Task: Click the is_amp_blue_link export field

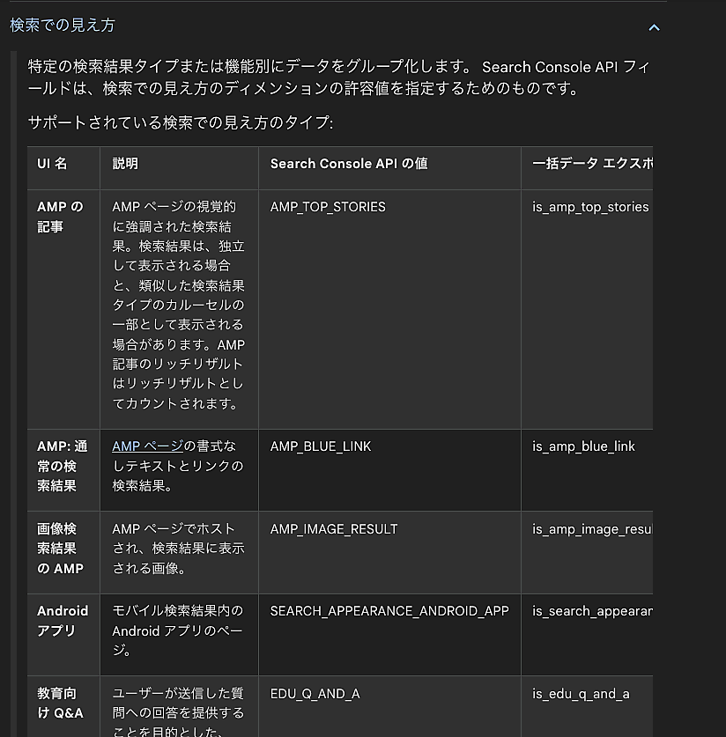Action: [x=583, y=446]
